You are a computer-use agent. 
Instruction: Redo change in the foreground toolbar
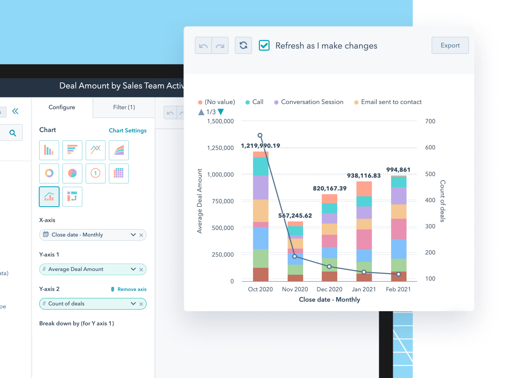pyautogui.click(x=220, y=45)
